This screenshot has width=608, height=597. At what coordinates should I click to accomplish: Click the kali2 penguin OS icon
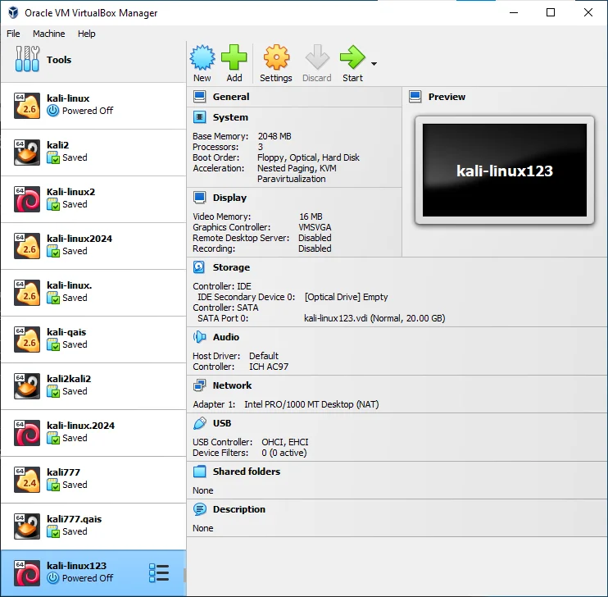(27, 153)
